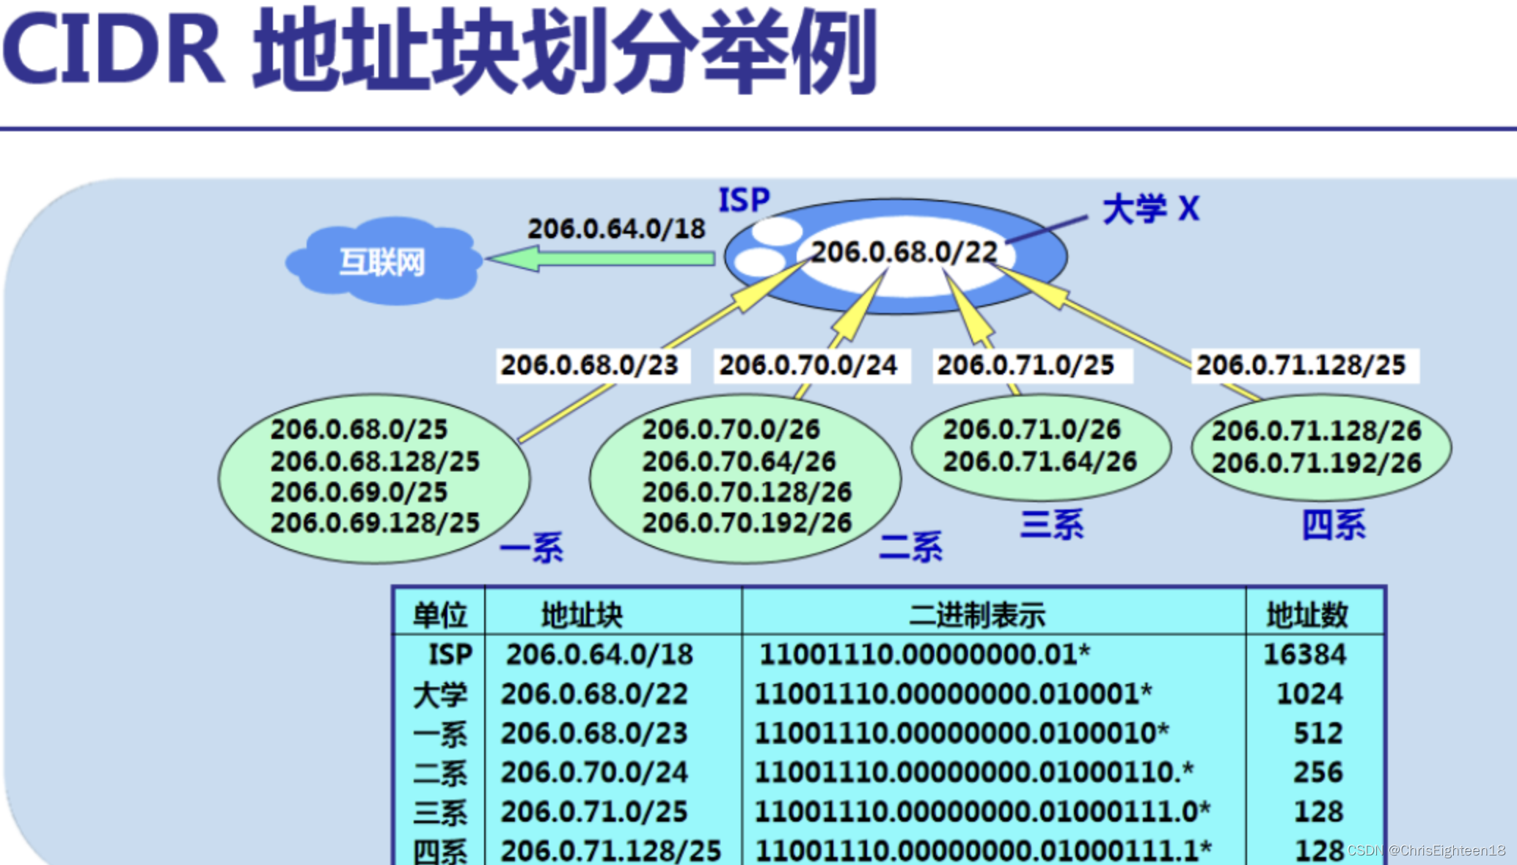Select 206.0.71.192/26 in the 四系 ellipse
Screen dimensions: 1517x865
[1317, 463]
